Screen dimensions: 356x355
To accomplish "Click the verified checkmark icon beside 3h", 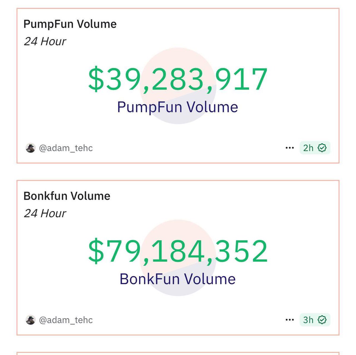I will (322, 320).
